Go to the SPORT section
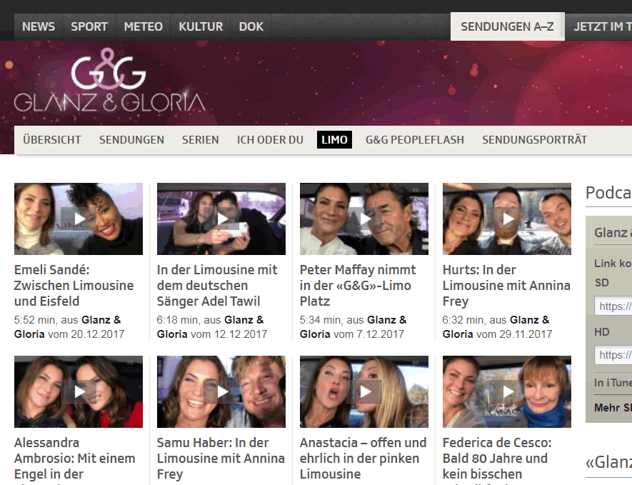The image size is (632, 485). pyautogui.click(x=89, y=27)
